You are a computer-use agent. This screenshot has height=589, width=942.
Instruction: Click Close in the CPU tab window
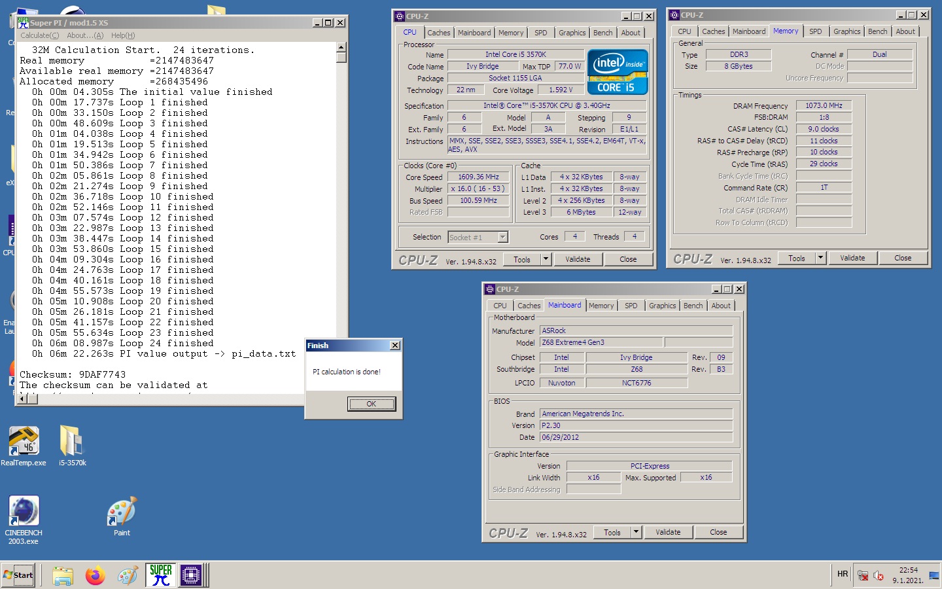tap(628, 259)
